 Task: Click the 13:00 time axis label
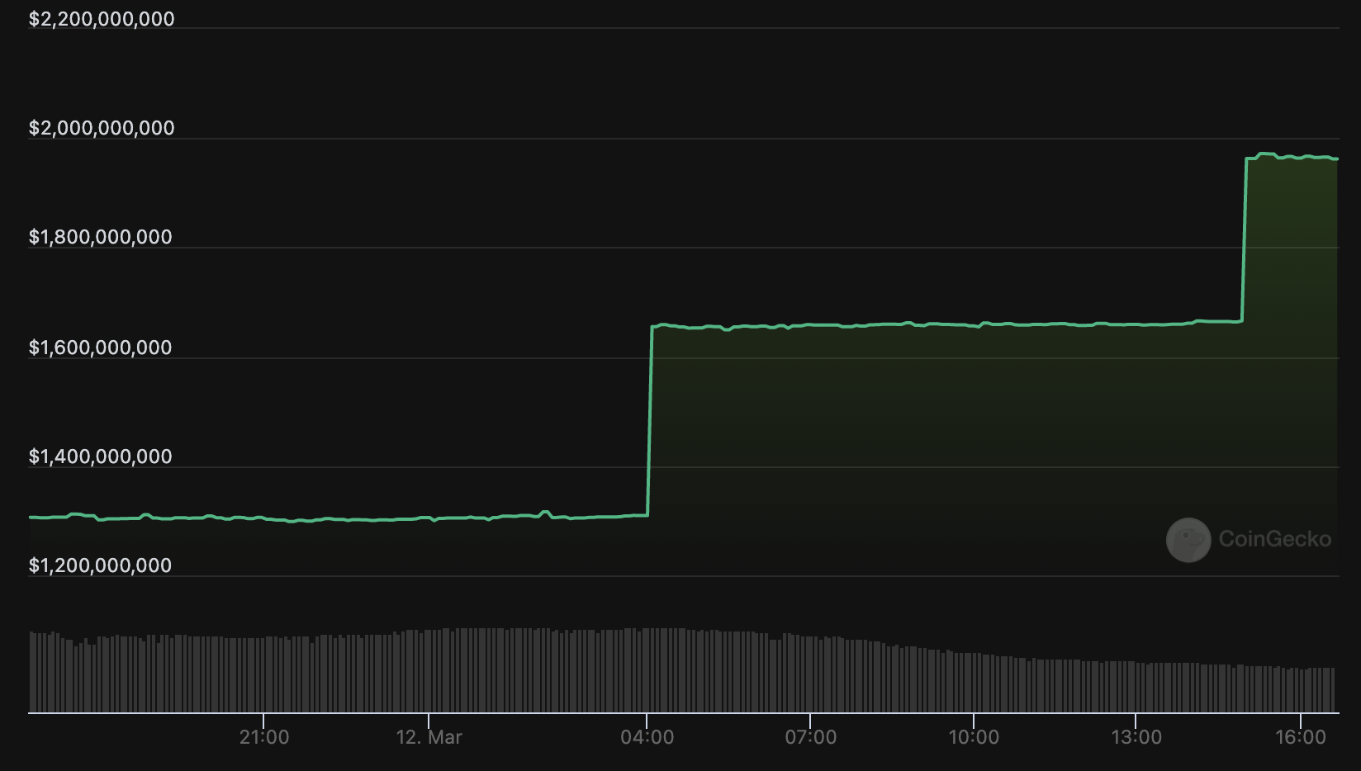[x=1136, y=737]
